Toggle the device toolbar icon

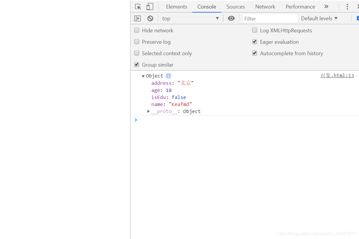click(x=150, y=6)
